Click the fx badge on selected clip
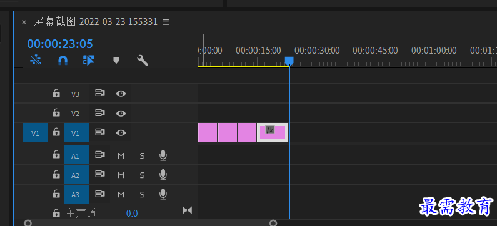497x226 pixels. (269, 129)
